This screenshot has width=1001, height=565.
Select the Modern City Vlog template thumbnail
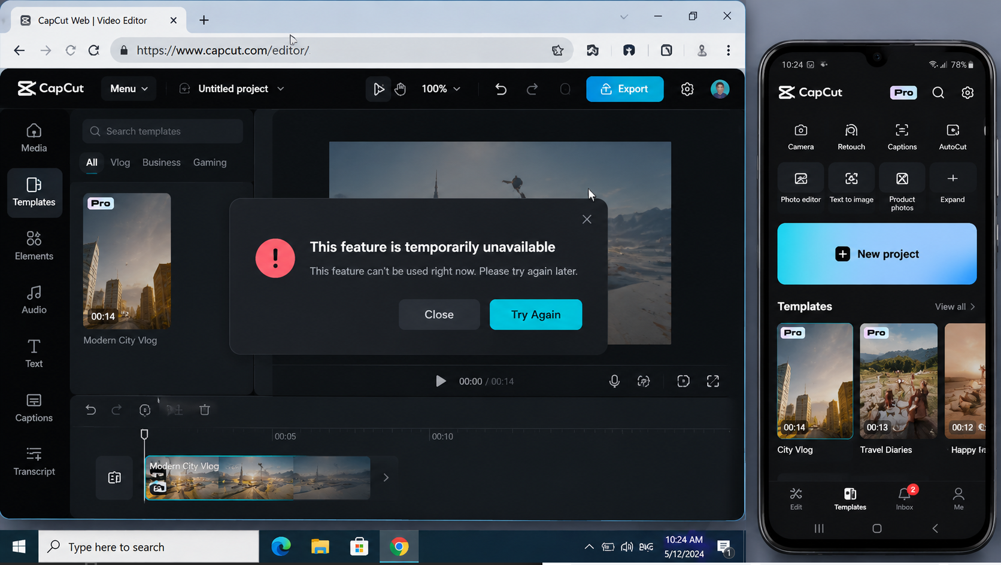127,261
